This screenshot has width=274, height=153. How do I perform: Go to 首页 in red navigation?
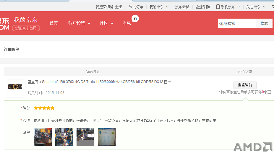[53, 23]
